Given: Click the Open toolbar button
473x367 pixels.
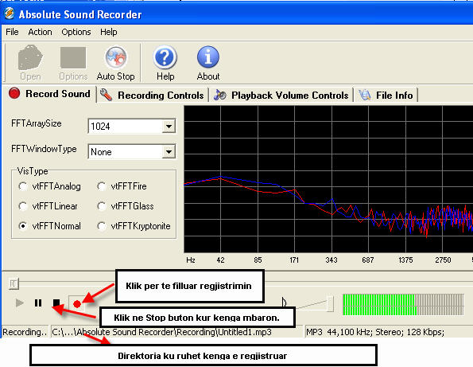Looking at the screenshot, I should point(30,63).
